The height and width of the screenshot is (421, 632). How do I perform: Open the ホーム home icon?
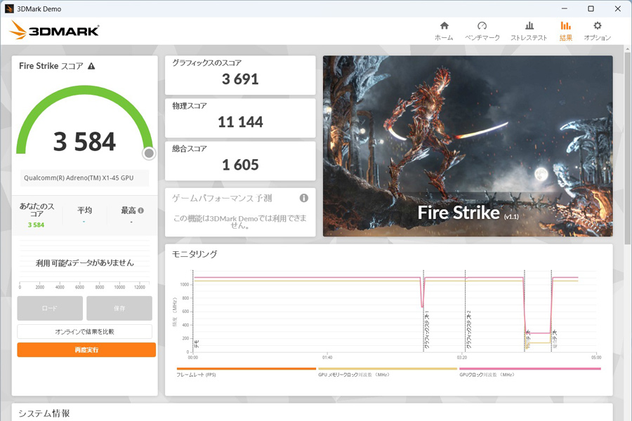coord(445,26)
